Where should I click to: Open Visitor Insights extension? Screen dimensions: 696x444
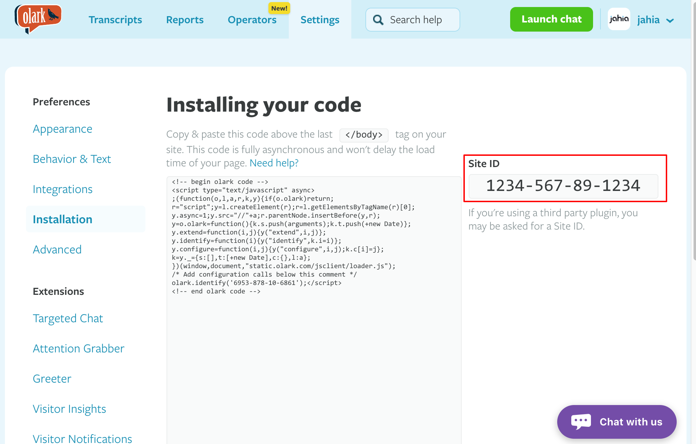pos(69,409)
